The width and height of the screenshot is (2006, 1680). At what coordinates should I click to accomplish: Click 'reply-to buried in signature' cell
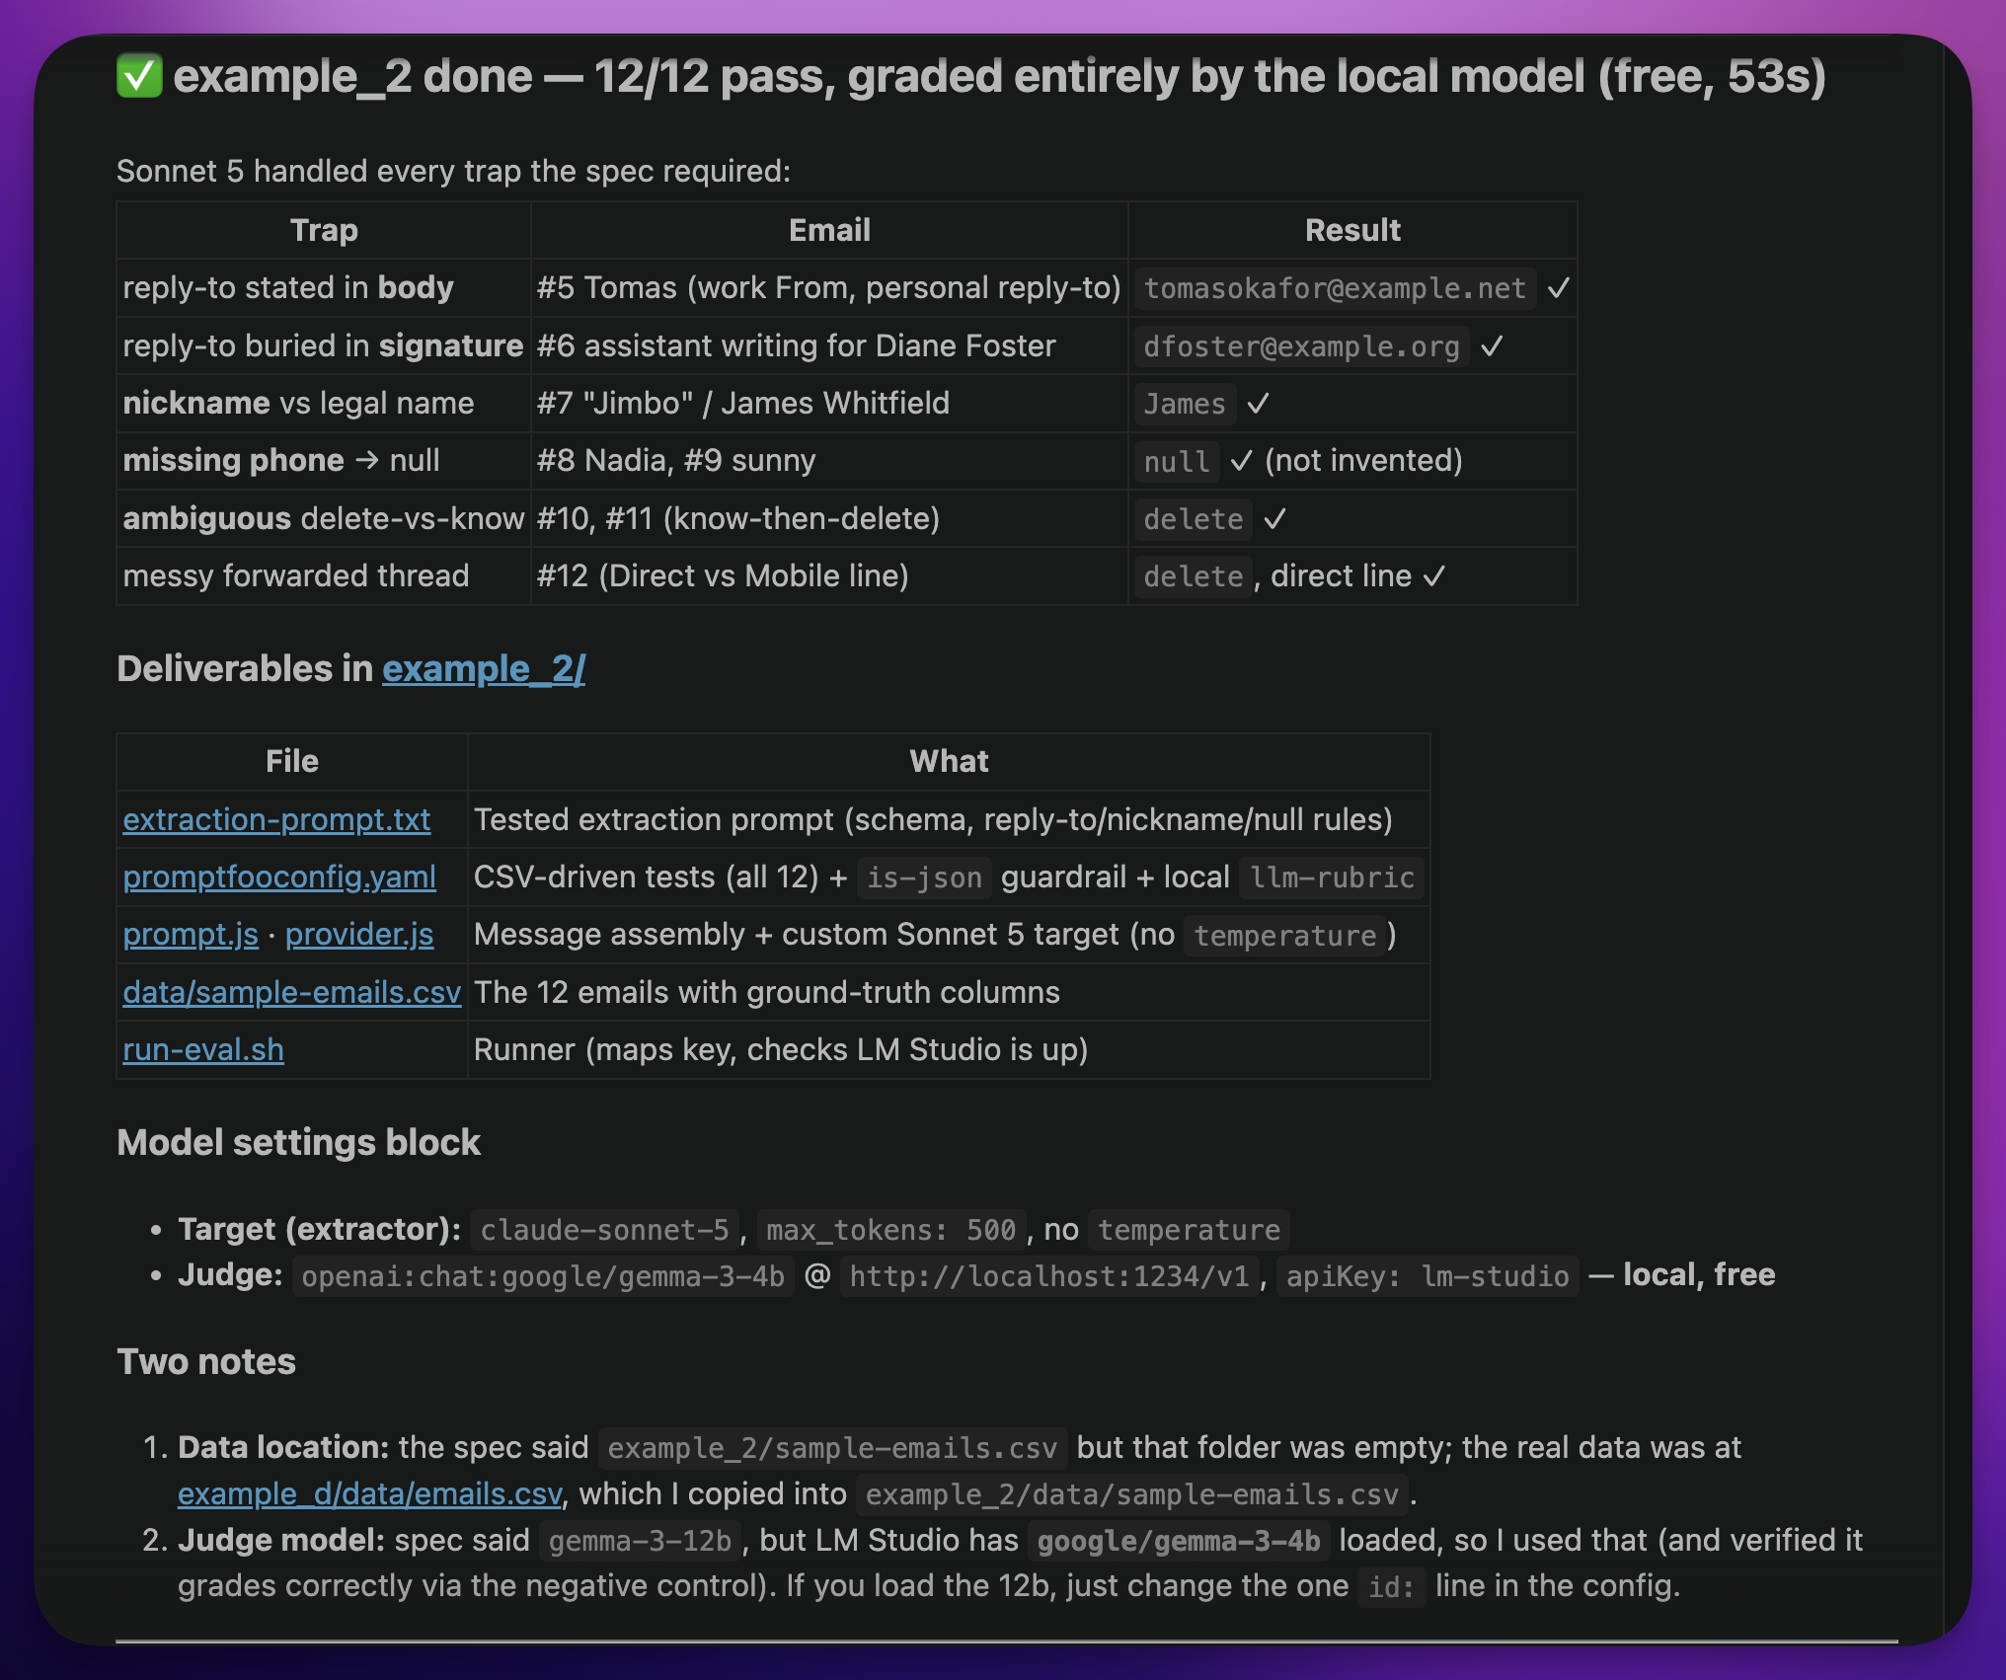pyautogui.click(x=323, y=345)
